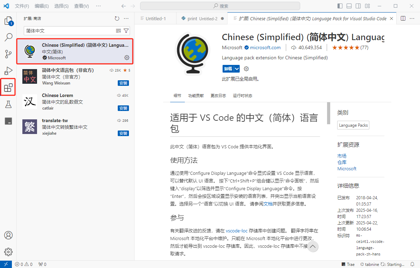Install the Chinese Lorem extension
420x268 pixels.
pyautogui.click(x=123, y=108)
